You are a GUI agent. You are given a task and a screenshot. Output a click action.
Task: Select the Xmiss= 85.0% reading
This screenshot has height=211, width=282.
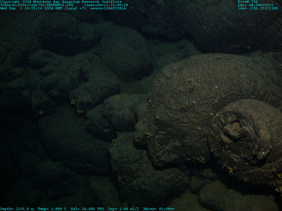158,209
